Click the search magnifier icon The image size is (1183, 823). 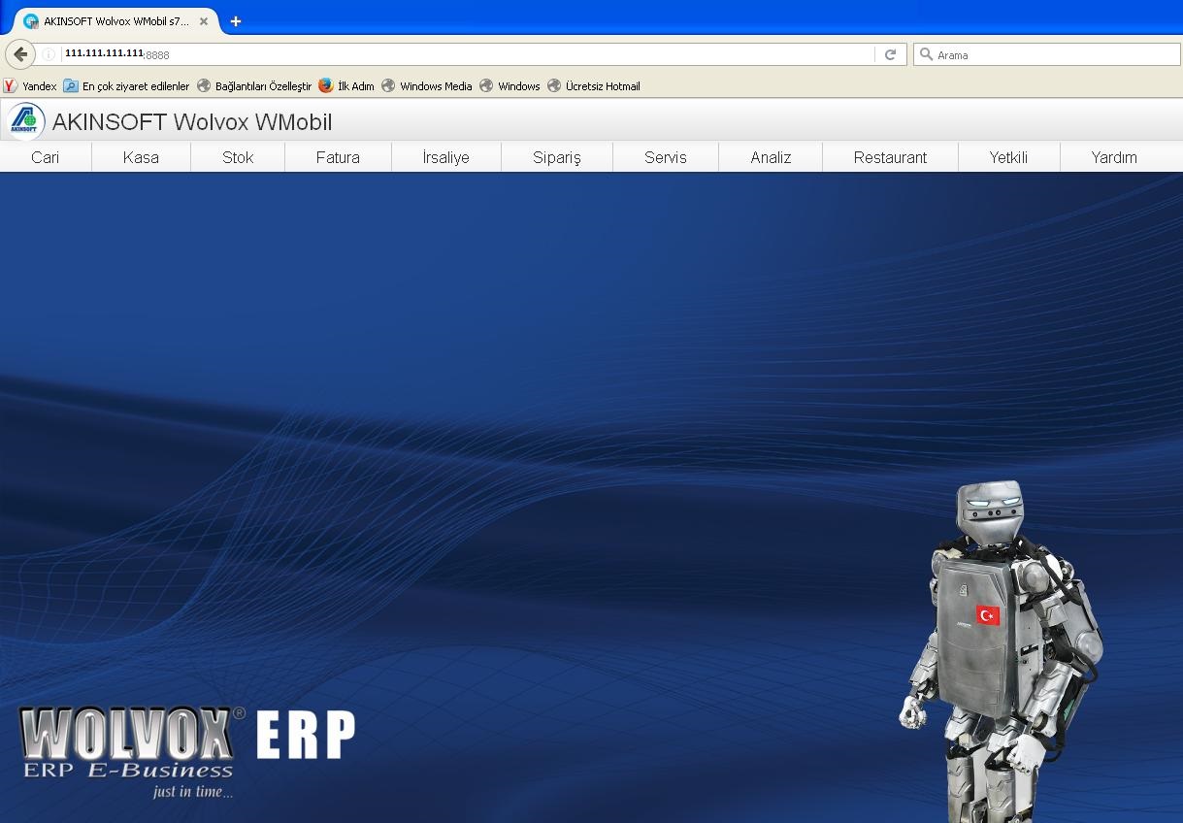point(926,55)
